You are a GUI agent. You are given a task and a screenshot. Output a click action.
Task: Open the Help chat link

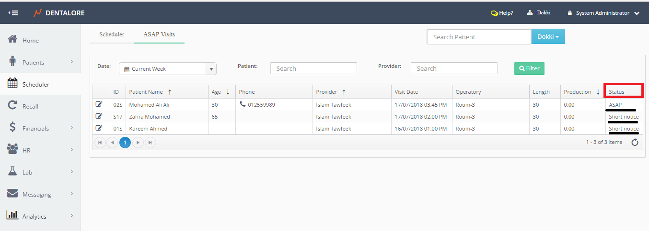(501, 13)
